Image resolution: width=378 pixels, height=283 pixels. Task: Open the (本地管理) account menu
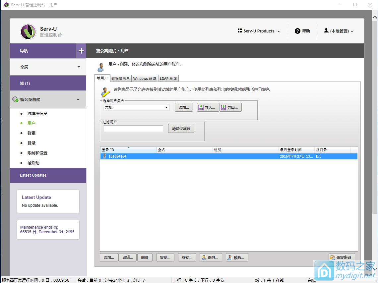point(339,31)
